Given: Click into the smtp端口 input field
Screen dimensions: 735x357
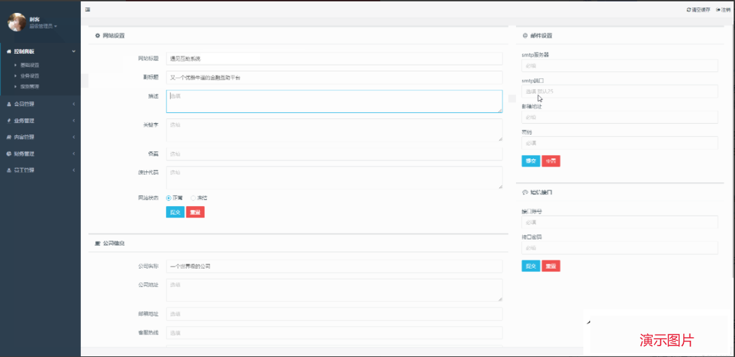Looking at the screenshot, I should pos(619,91).
